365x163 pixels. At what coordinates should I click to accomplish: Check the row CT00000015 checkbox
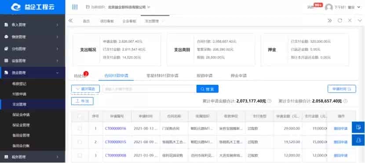tap(80, 142)
